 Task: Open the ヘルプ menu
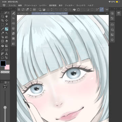tap(90, 5)
